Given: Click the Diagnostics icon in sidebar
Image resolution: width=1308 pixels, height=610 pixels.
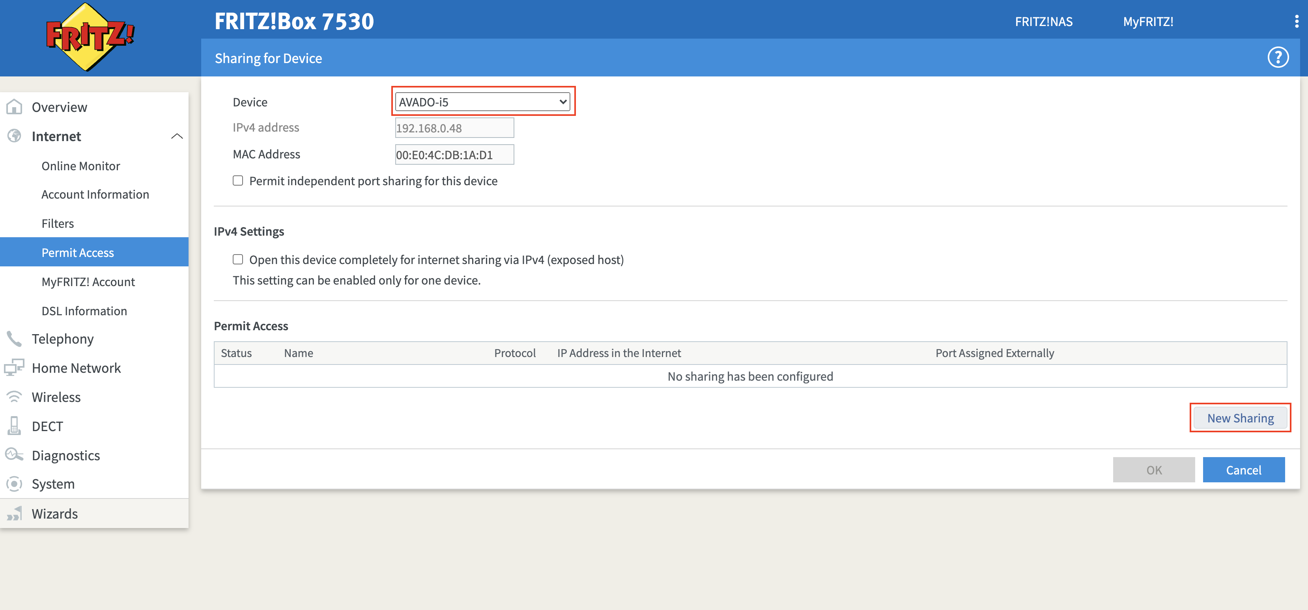Looking at the screenshot, I should point(14,455).
